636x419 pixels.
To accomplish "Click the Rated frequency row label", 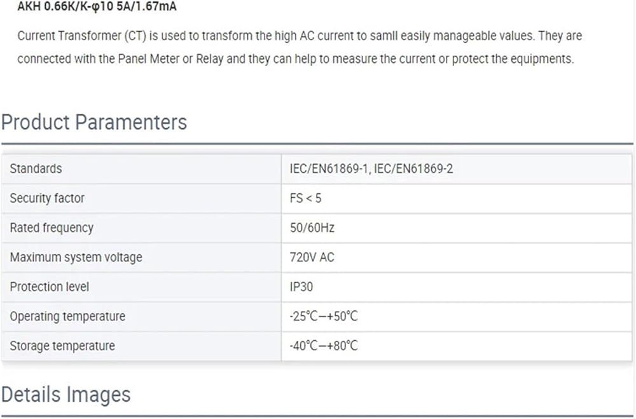I will (52, 228).
